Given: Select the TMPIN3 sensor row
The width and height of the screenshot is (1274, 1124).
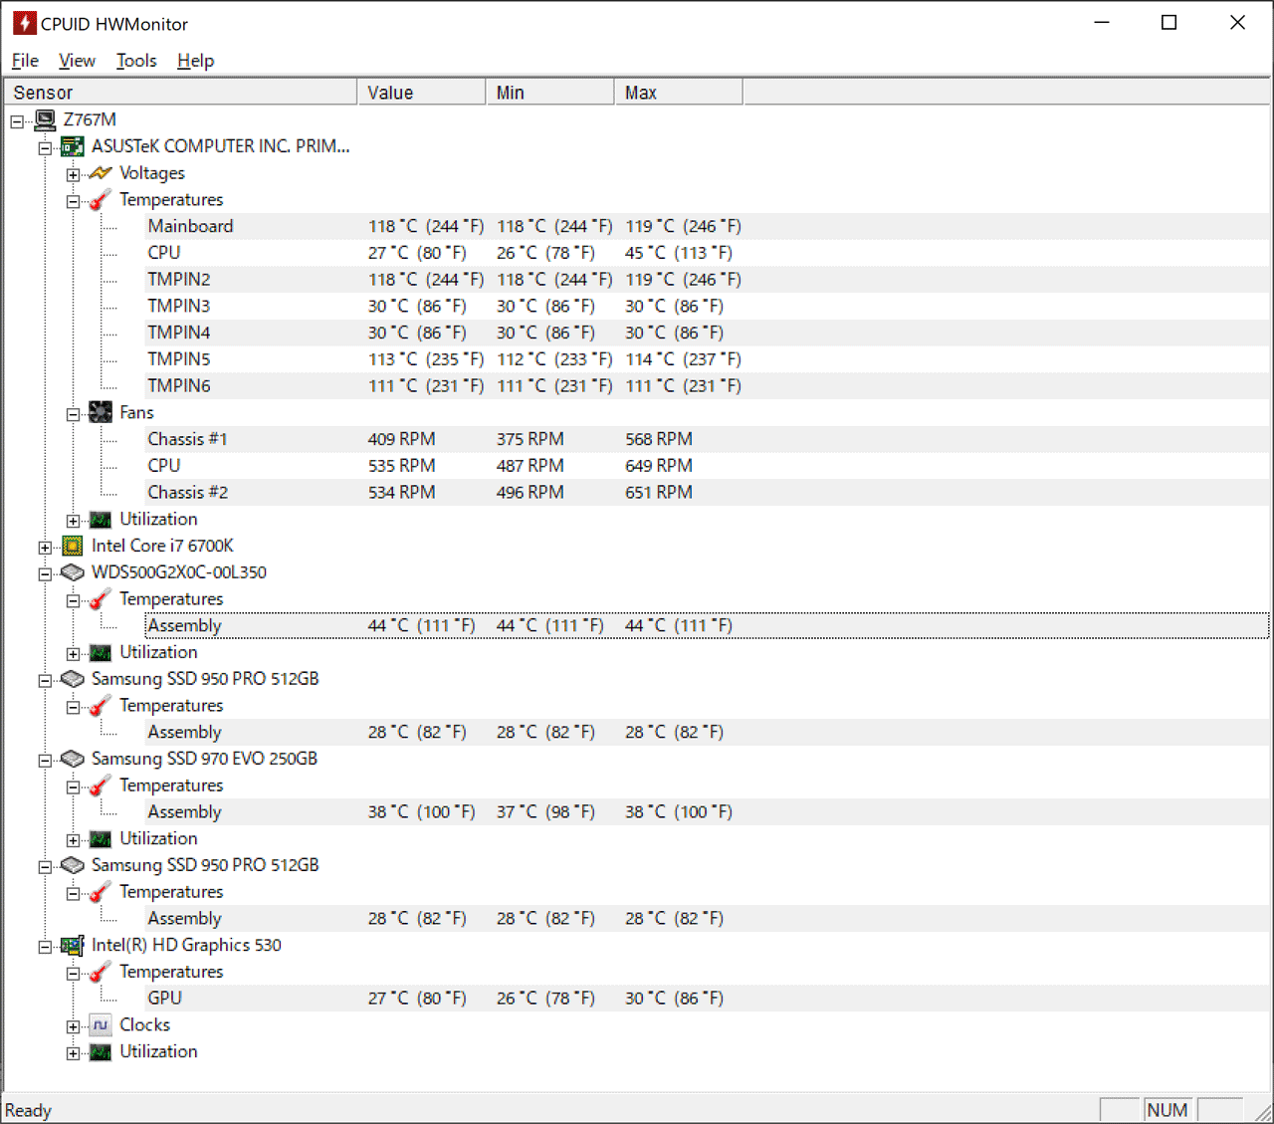Looking at the screenshot, I should click(707, 306).
